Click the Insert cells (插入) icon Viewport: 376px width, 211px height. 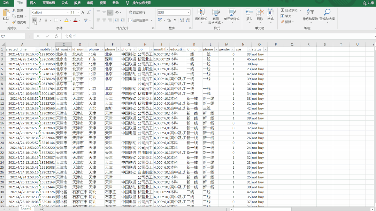click(x=249, y=13)
